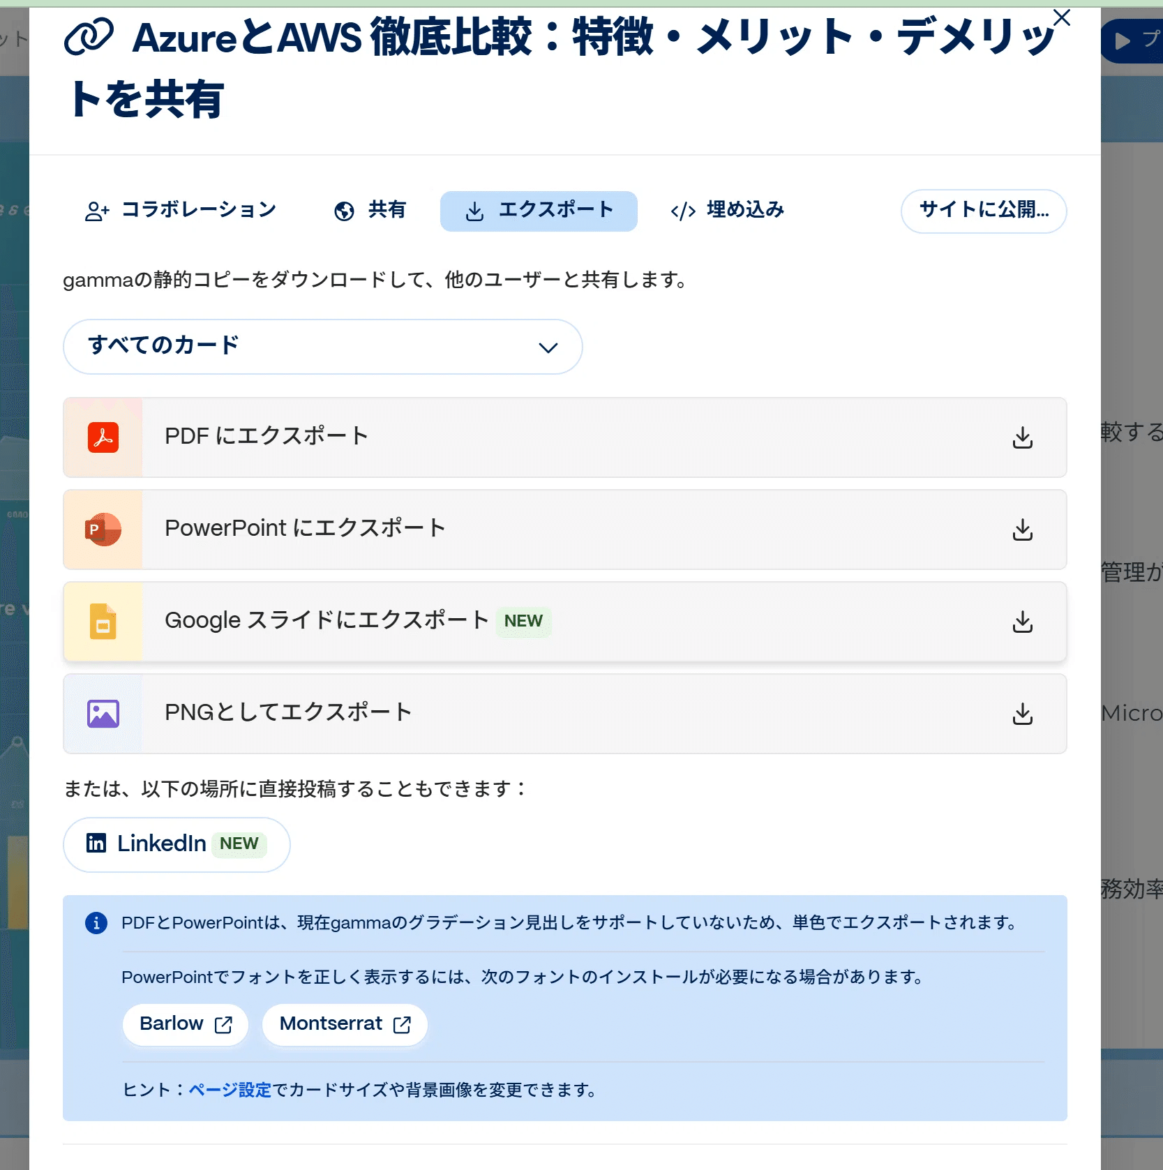The width and height of the screenshot is (1163, 1170).
Task: Click download arrow on PDF row
Action: tap(1022, 437)
